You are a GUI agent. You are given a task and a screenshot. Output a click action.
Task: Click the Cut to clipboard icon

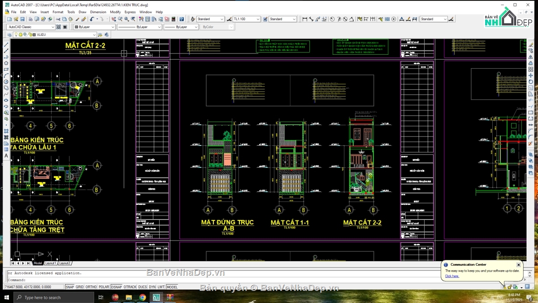coord(58,19)
